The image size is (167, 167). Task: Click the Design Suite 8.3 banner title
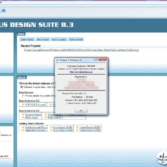click(37, 25)
